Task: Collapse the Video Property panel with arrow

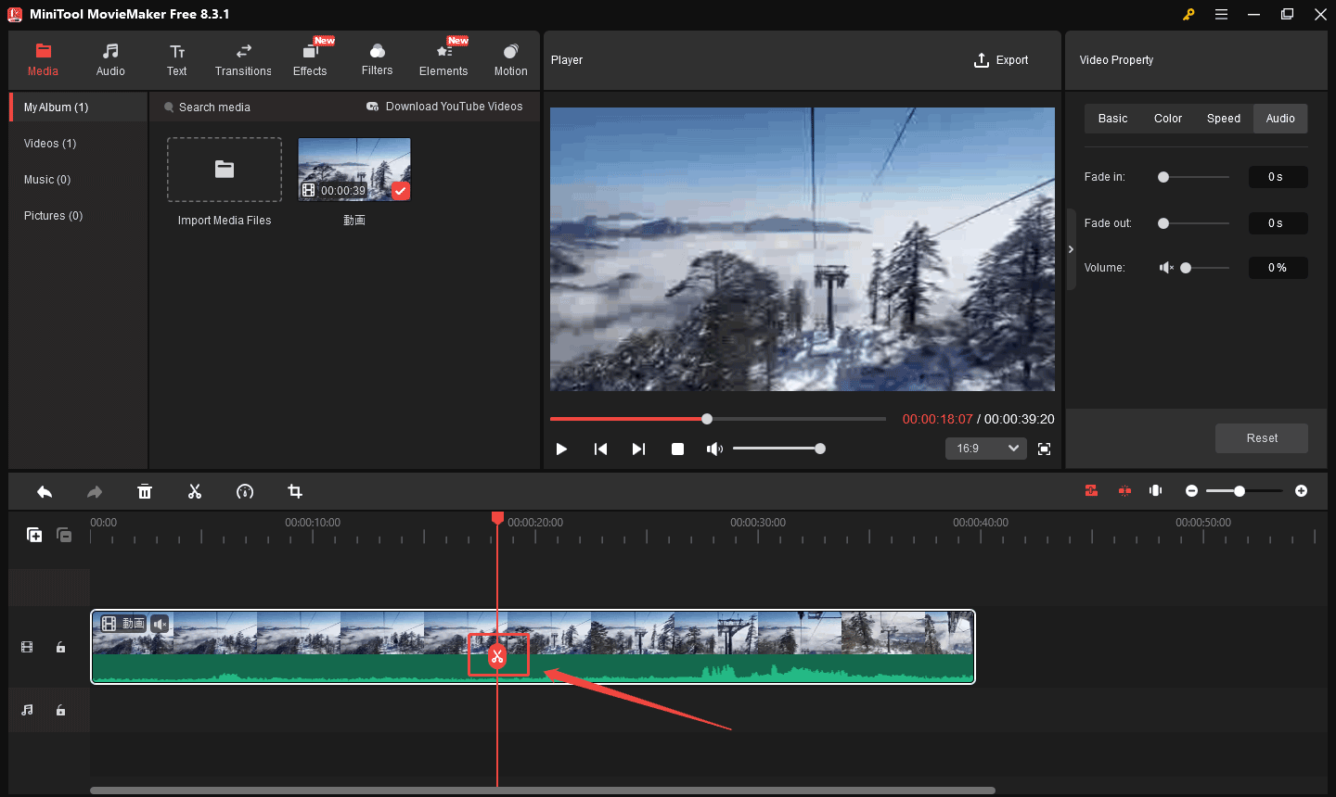Action: click(x=1071, y=249)
